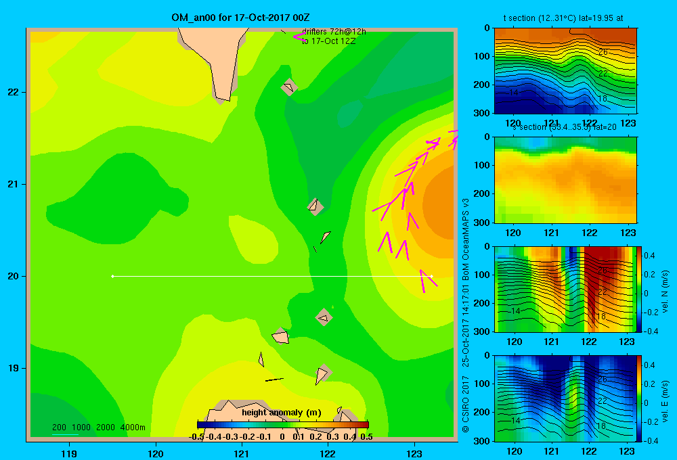Click the '26' contour label in temperature section
Viewport: 677px width, 460px height.
pos(603,52)
